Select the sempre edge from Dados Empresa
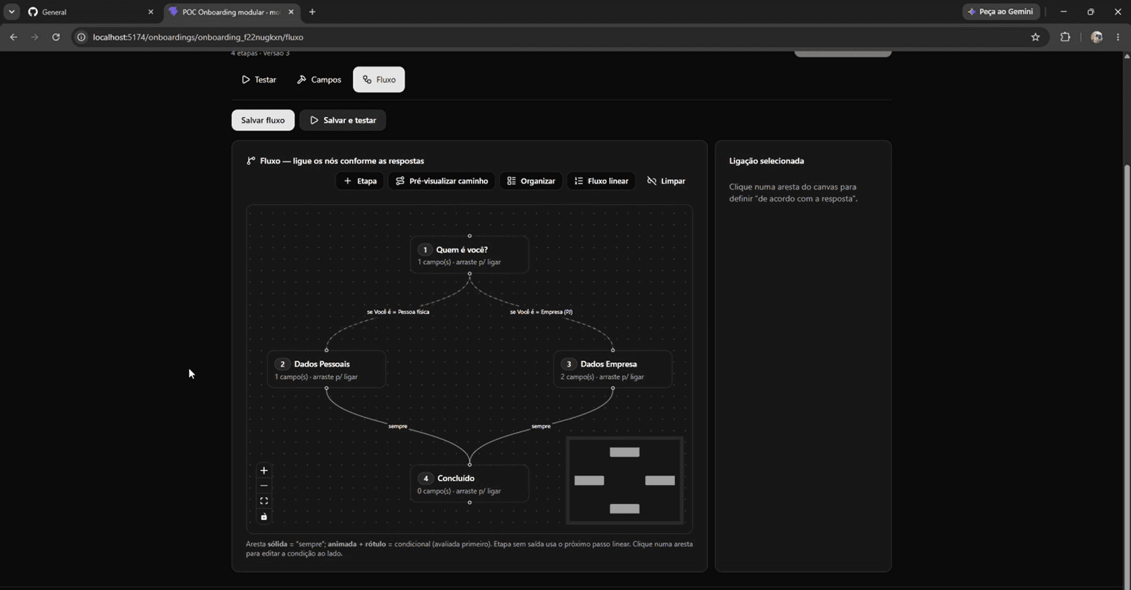 pyautogui.click(x=541, y=426)
